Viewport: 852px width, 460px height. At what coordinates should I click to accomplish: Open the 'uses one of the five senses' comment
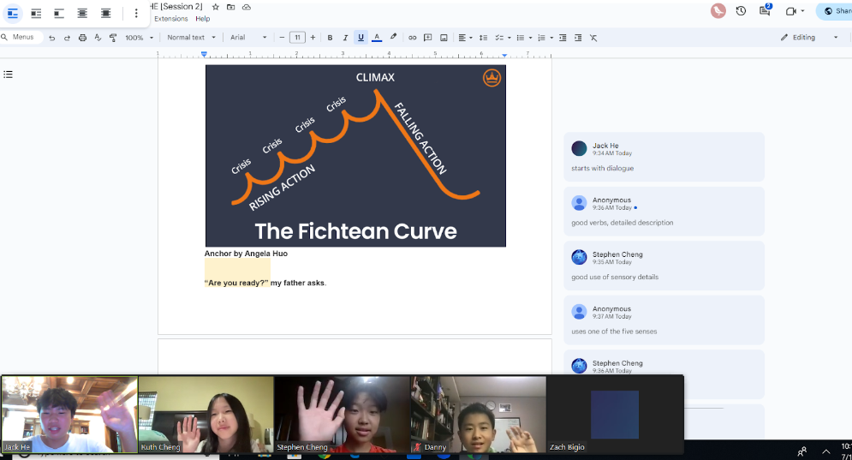(x=664, y=320)
